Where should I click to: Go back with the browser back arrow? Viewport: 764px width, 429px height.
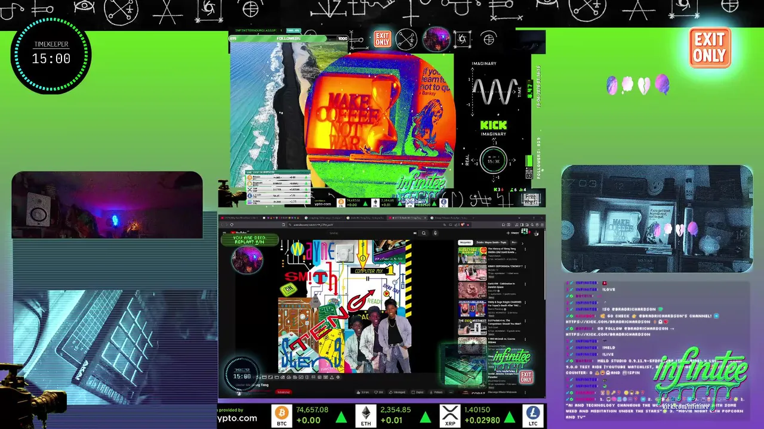[221, 225]
